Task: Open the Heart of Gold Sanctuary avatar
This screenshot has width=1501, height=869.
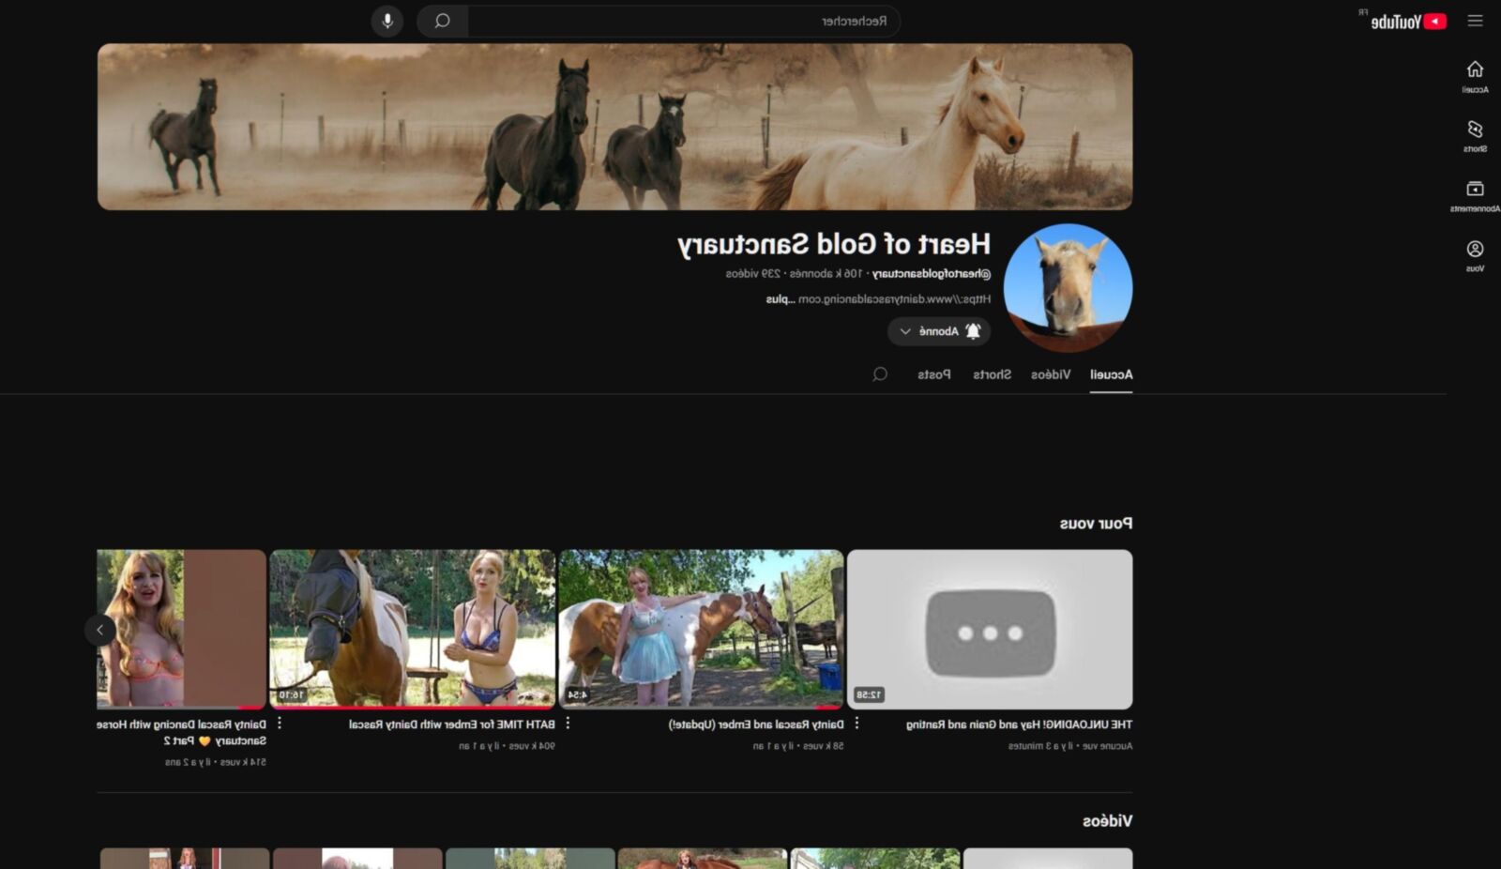Action: (1068, 288)
